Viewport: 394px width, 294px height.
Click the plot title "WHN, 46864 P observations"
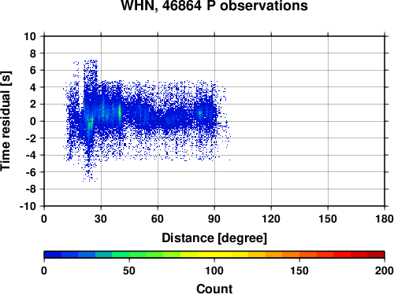pos(214,6)
